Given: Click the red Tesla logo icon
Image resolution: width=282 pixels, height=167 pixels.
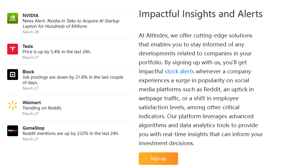Looking at the screenshot, I should tap(13, 49).
